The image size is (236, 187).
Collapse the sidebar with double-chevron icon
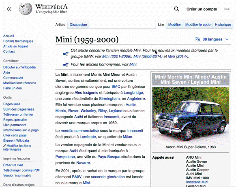click(x=9, y=9)
